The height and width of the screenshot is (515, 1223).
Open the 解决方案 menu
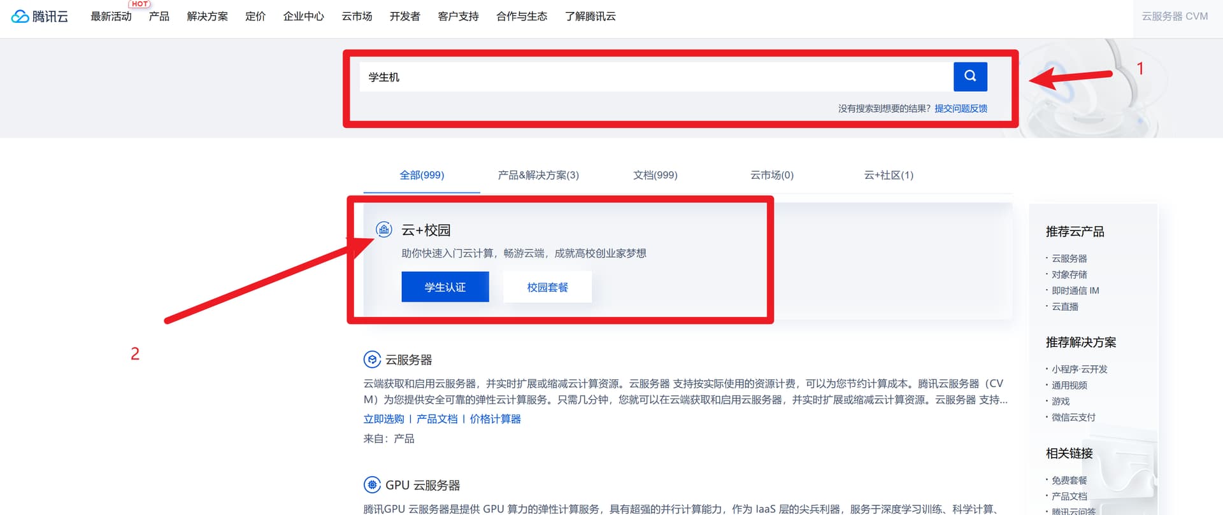click(208, 17)
